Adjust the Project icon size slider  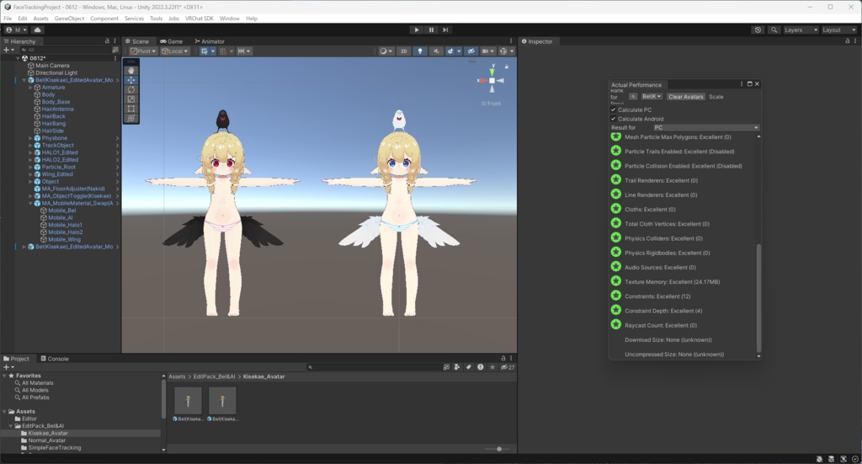[x=499, y=449]
